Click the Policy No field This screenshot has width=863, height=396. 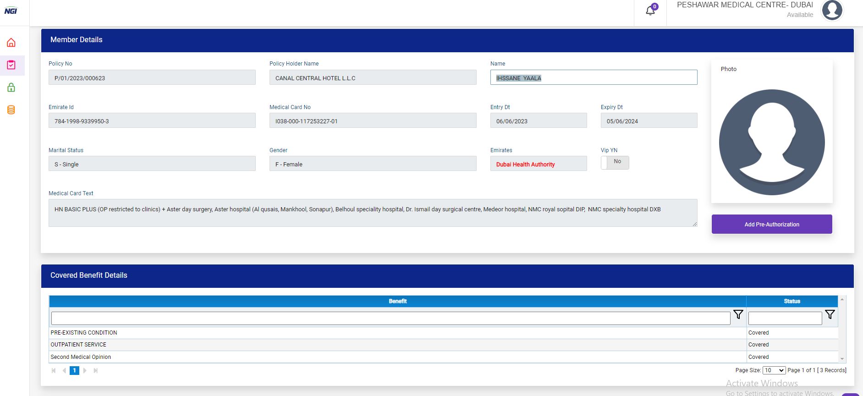tap(152, 77)
